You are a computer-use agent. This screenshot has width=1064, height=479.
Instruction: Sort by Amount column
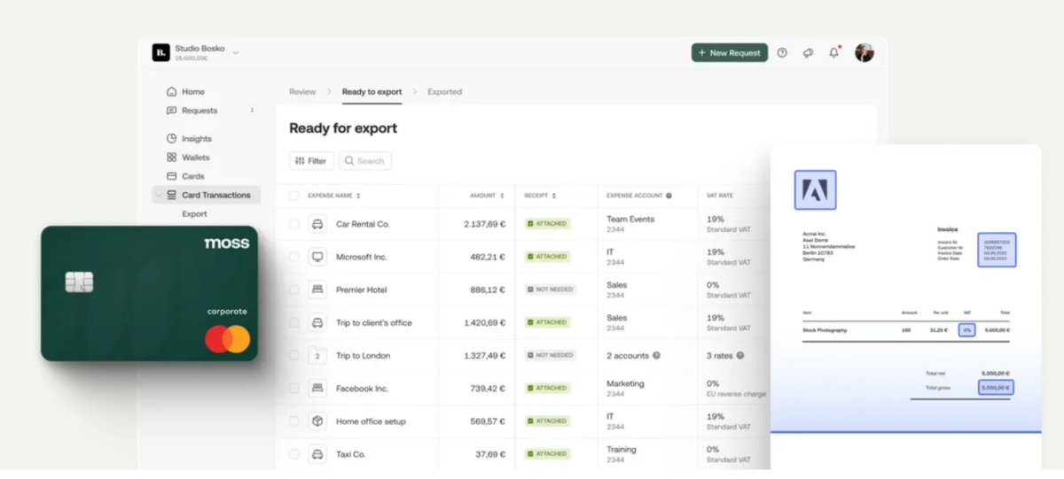pos(487,196)
